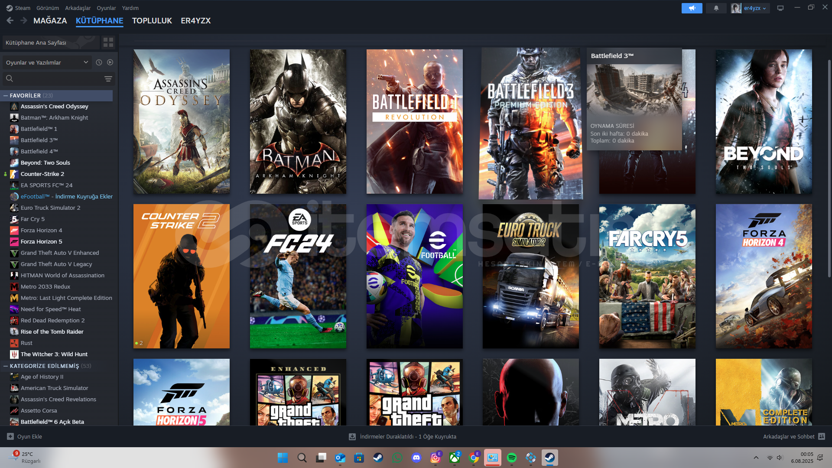Click the recent activity clock icon
Screen dimensions: 832x468
(99, 62)
